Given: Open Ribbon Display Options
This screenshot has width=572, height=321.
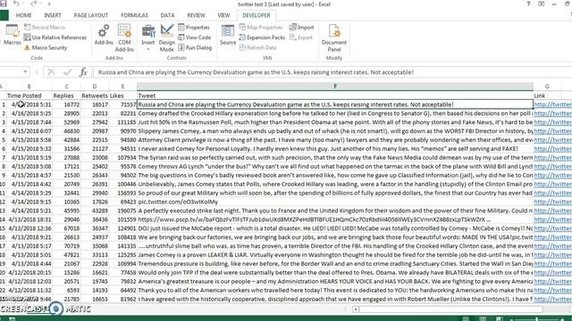Looking at the screenshot, I should pyautogui.click(x=542, y=4).
